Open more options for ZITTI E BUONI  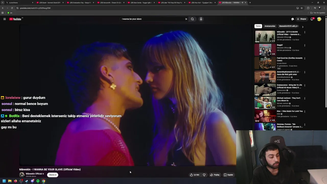(x=305, y=32)
